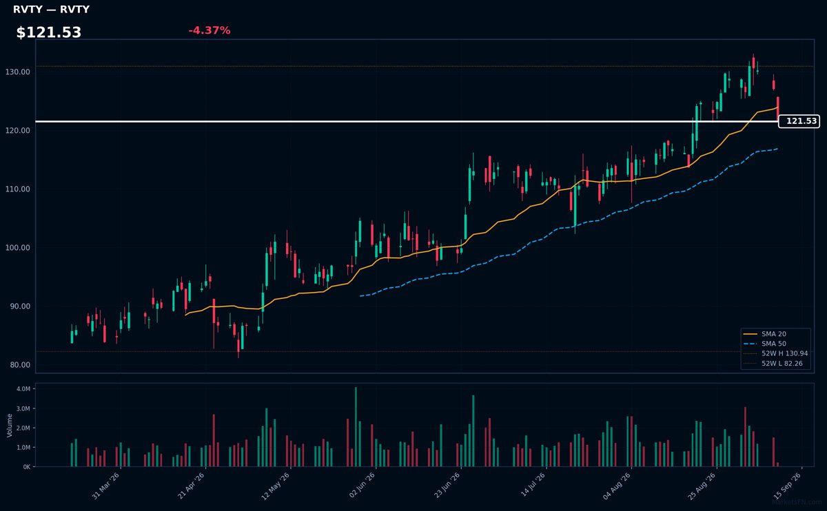The image size is (827, 511).
Task: Click the 02 Jun '26 date label
Action: 362,484
